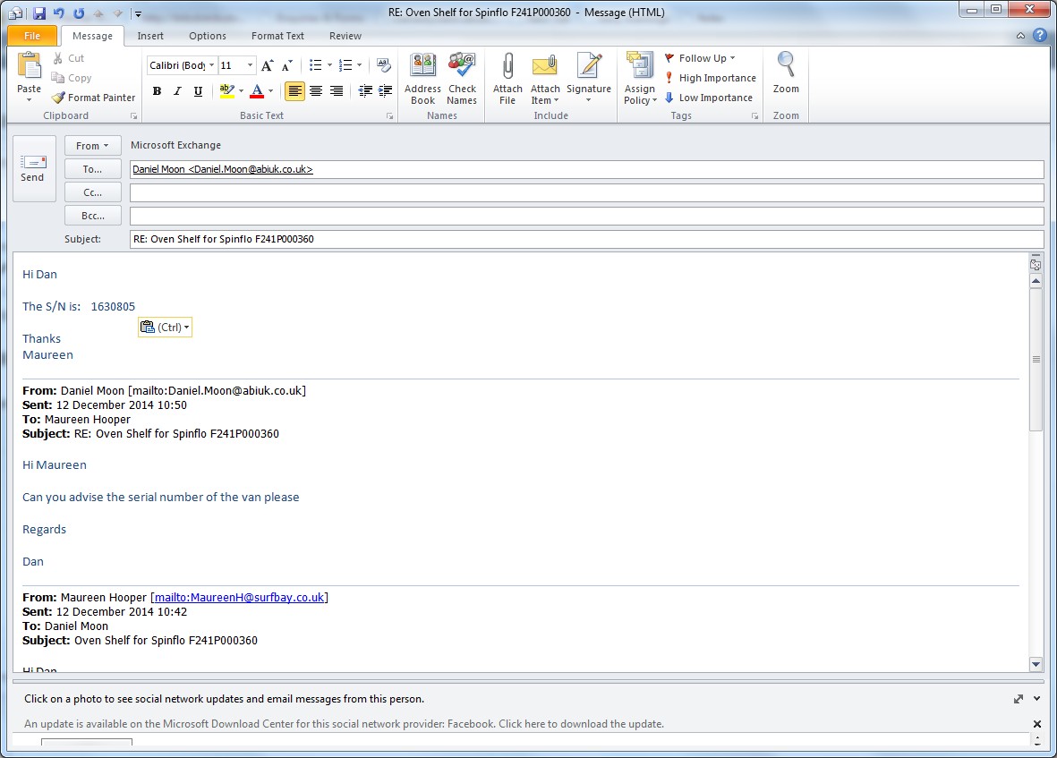This screenshot has height=758, width=1057.
Task: Click the Paste clipboard icon
Action: point(29,67)
